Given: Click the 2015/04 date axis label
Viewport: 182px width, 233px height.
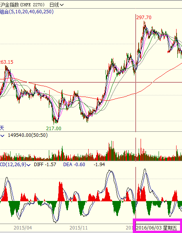Looking at the screenshot, I should click(23, 228).
